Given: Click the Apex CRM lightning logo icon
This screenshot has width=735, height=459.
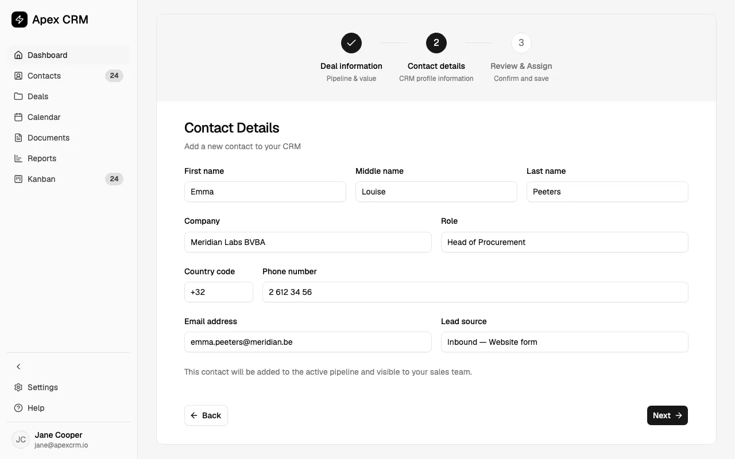Looking at the screenshot, I should (20, 20).
